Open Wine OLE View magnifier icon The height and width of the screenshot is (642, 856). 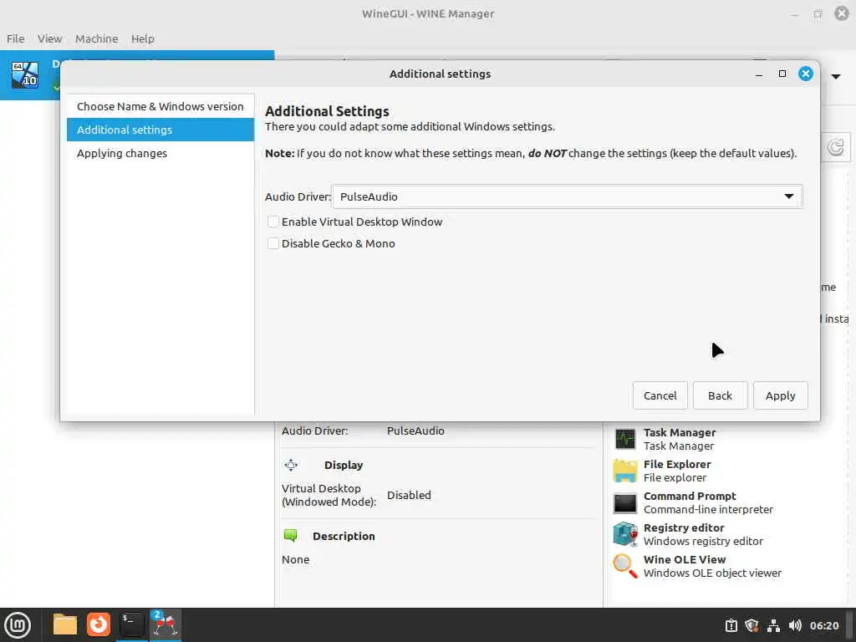(625, 566)
